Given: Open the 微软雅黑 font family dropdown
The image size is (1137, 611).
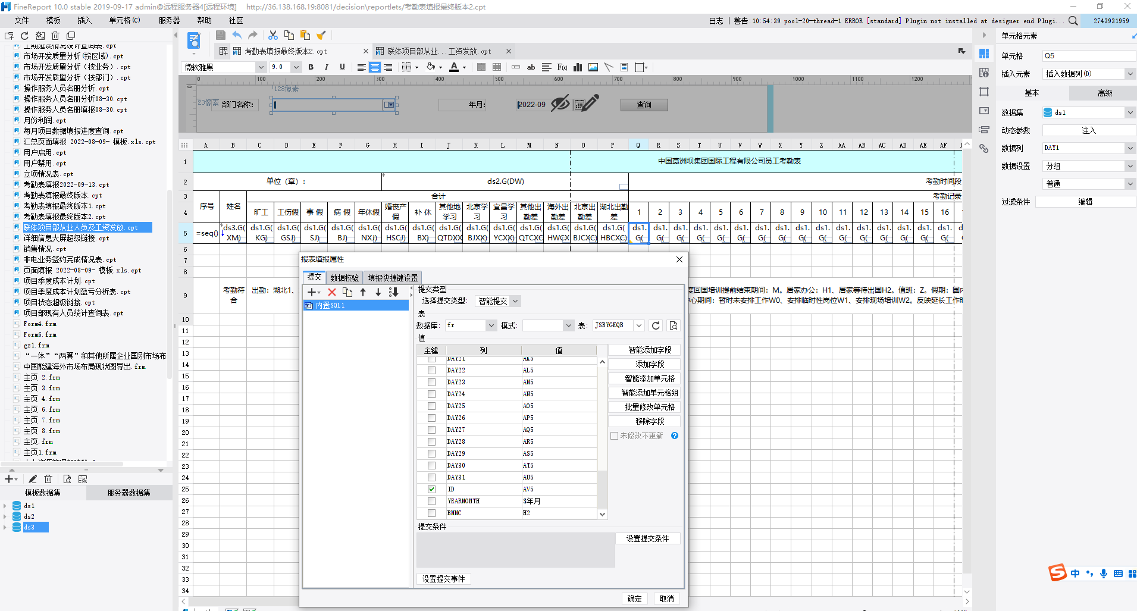Looking at the screenshot, I should tap(261, 67).
